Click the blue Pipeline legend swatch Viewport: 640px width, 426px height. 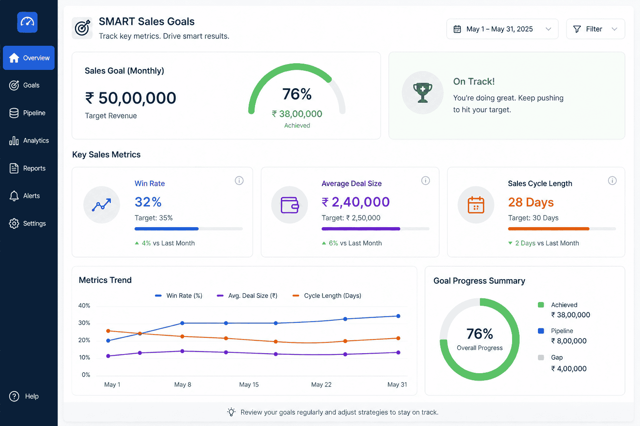[541, 331]
